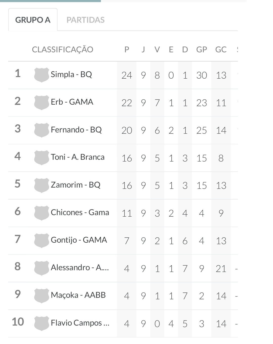Switch to the PARTIDAS tab
Screen dimensions: 273x344
coord(85,20)
